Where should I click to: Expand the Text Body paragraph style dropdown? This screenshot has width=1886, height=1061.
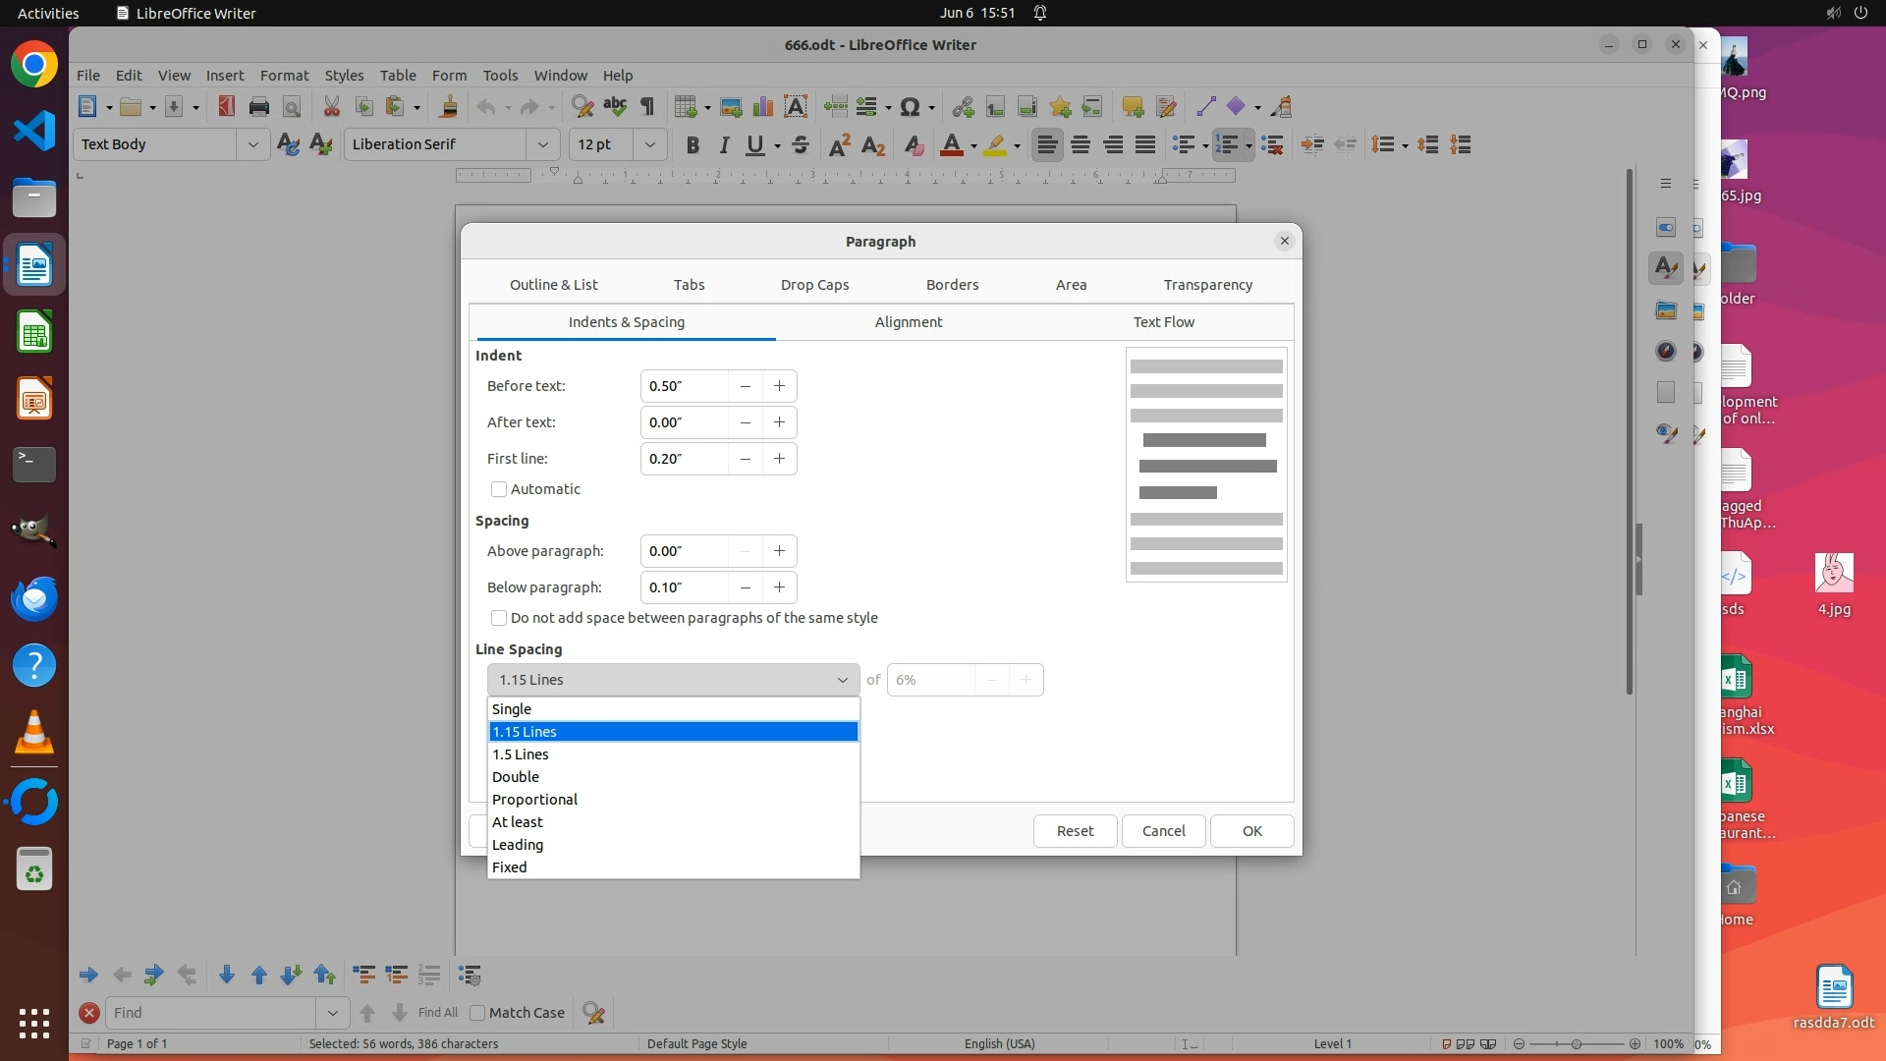point(252,144)
